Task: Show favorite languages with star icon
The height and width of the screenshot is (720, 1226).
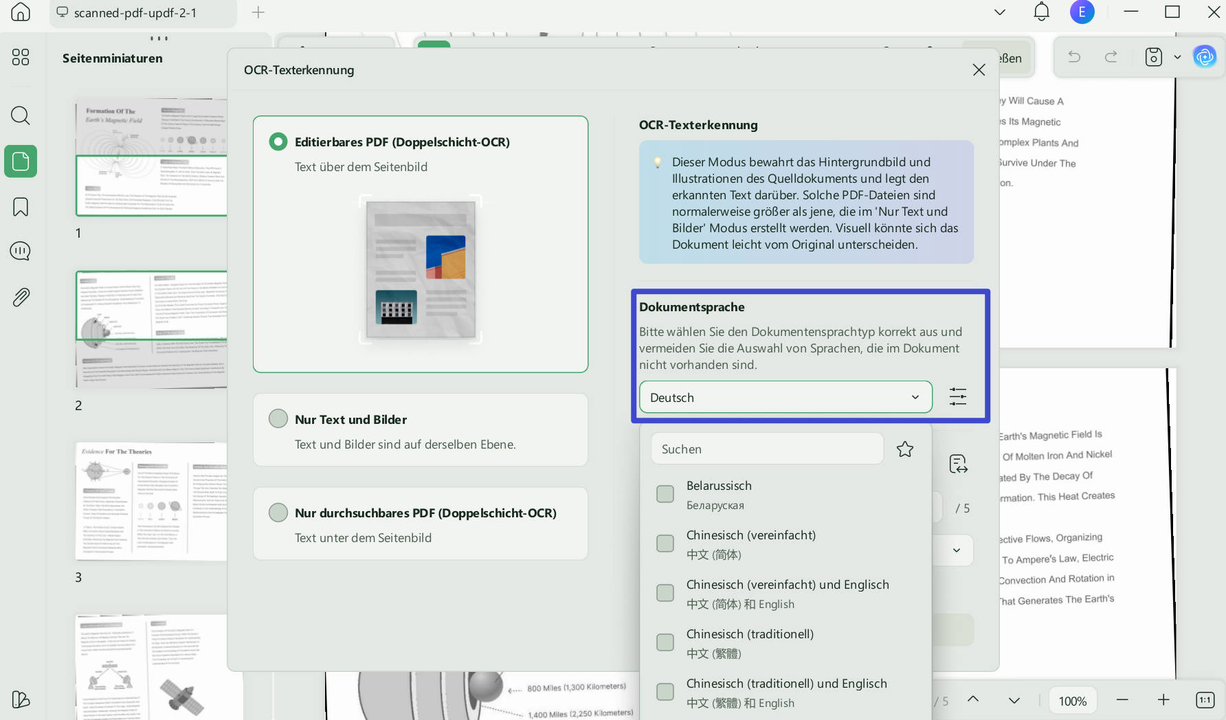Action: 905,449
